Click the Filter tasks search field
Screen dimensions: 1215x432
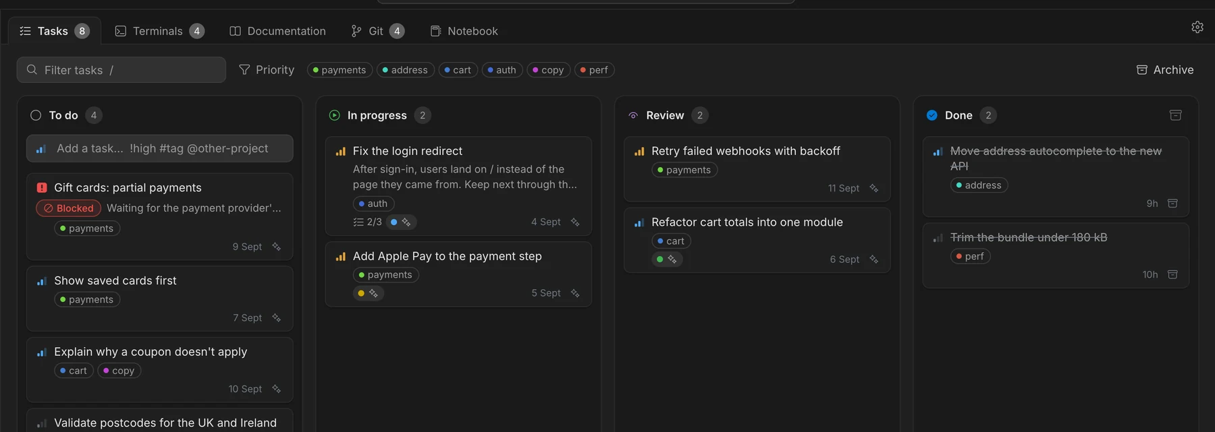pyautogui.click(x=122, y=70)
